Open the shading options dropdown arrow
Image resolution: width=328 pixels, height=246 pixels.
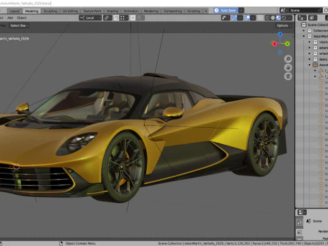(x=290, y=18)
